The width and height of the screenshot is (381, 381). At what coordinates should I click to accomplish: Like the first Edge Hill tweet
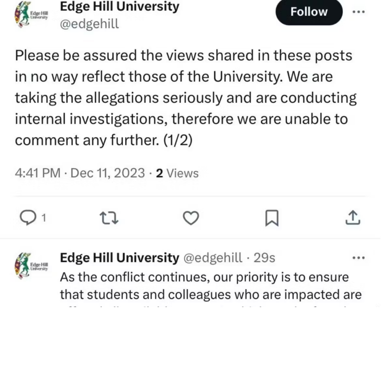pyautogui.click(x=190, y=218)
